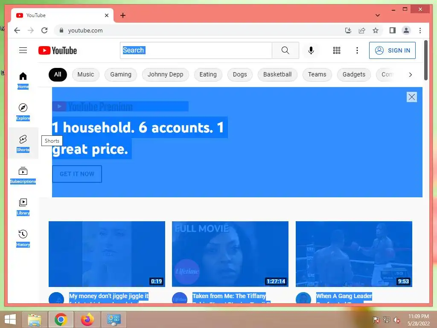Screen dimensions: 437x328
Task: Click the muted volume tray icon
Action: pos(397,320)
